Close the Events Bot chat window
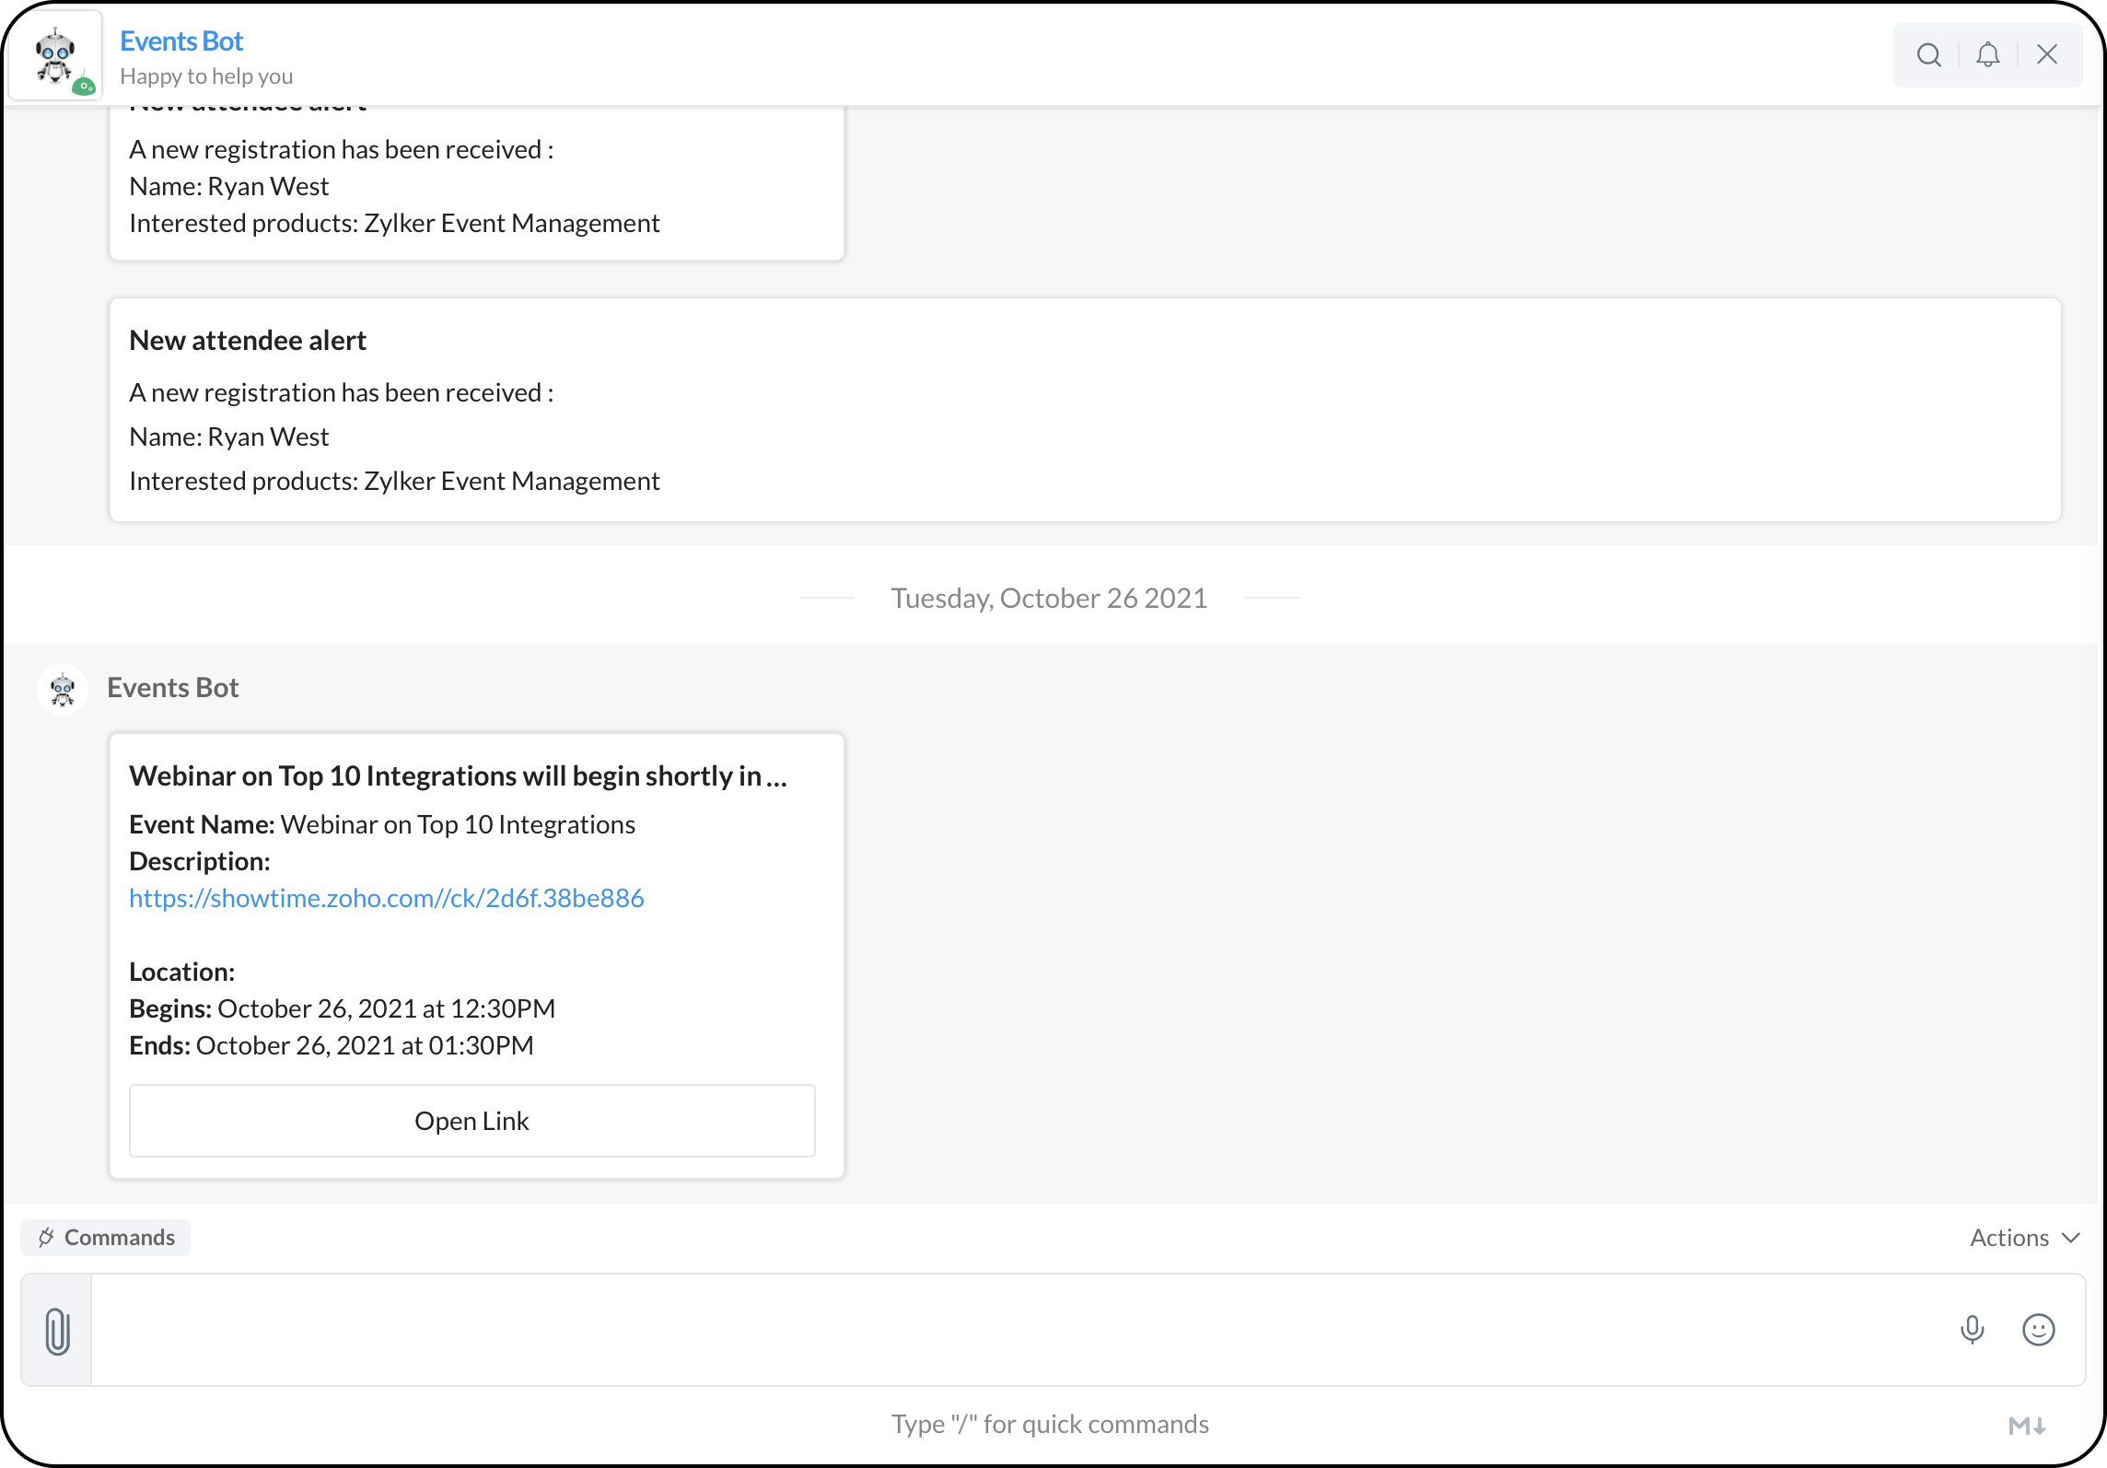 pyautogui.click(x=2047, y=55)
